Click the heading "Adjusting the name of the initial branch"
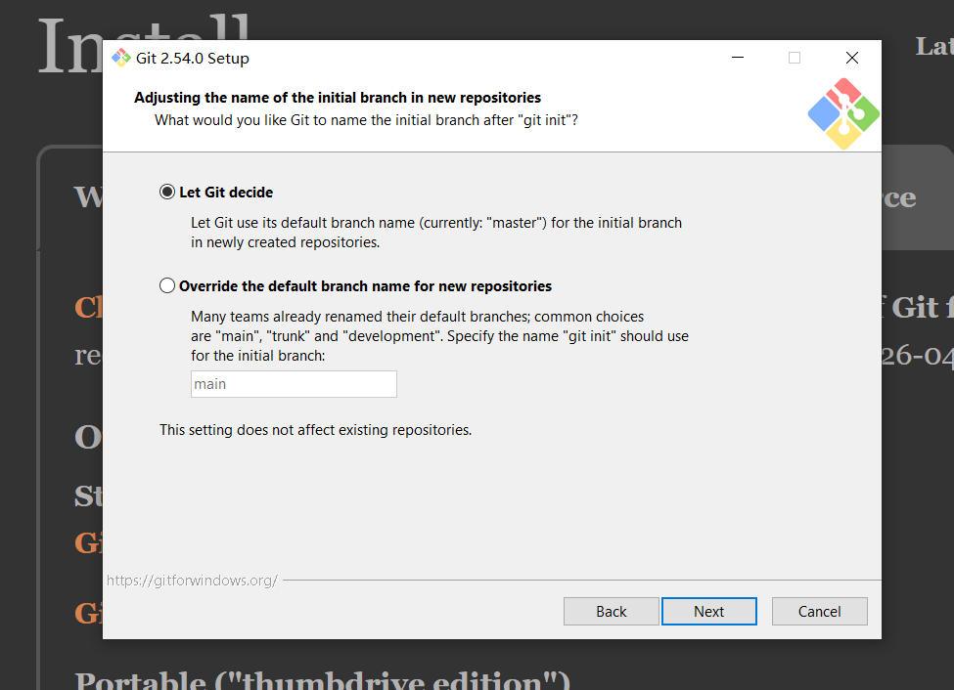This screenshot has width=954, height=690. pyautogui.click(x=337, y=98)
